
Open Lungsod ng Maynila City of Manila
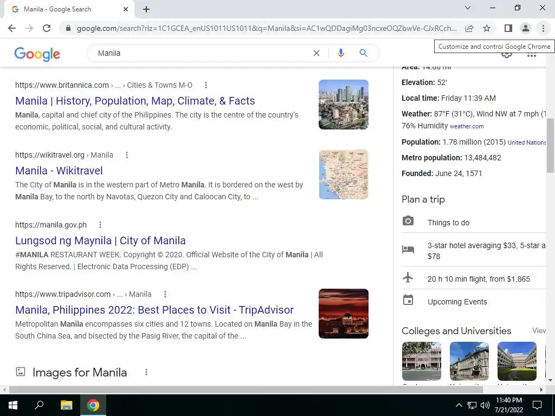[x=100, y=240]
